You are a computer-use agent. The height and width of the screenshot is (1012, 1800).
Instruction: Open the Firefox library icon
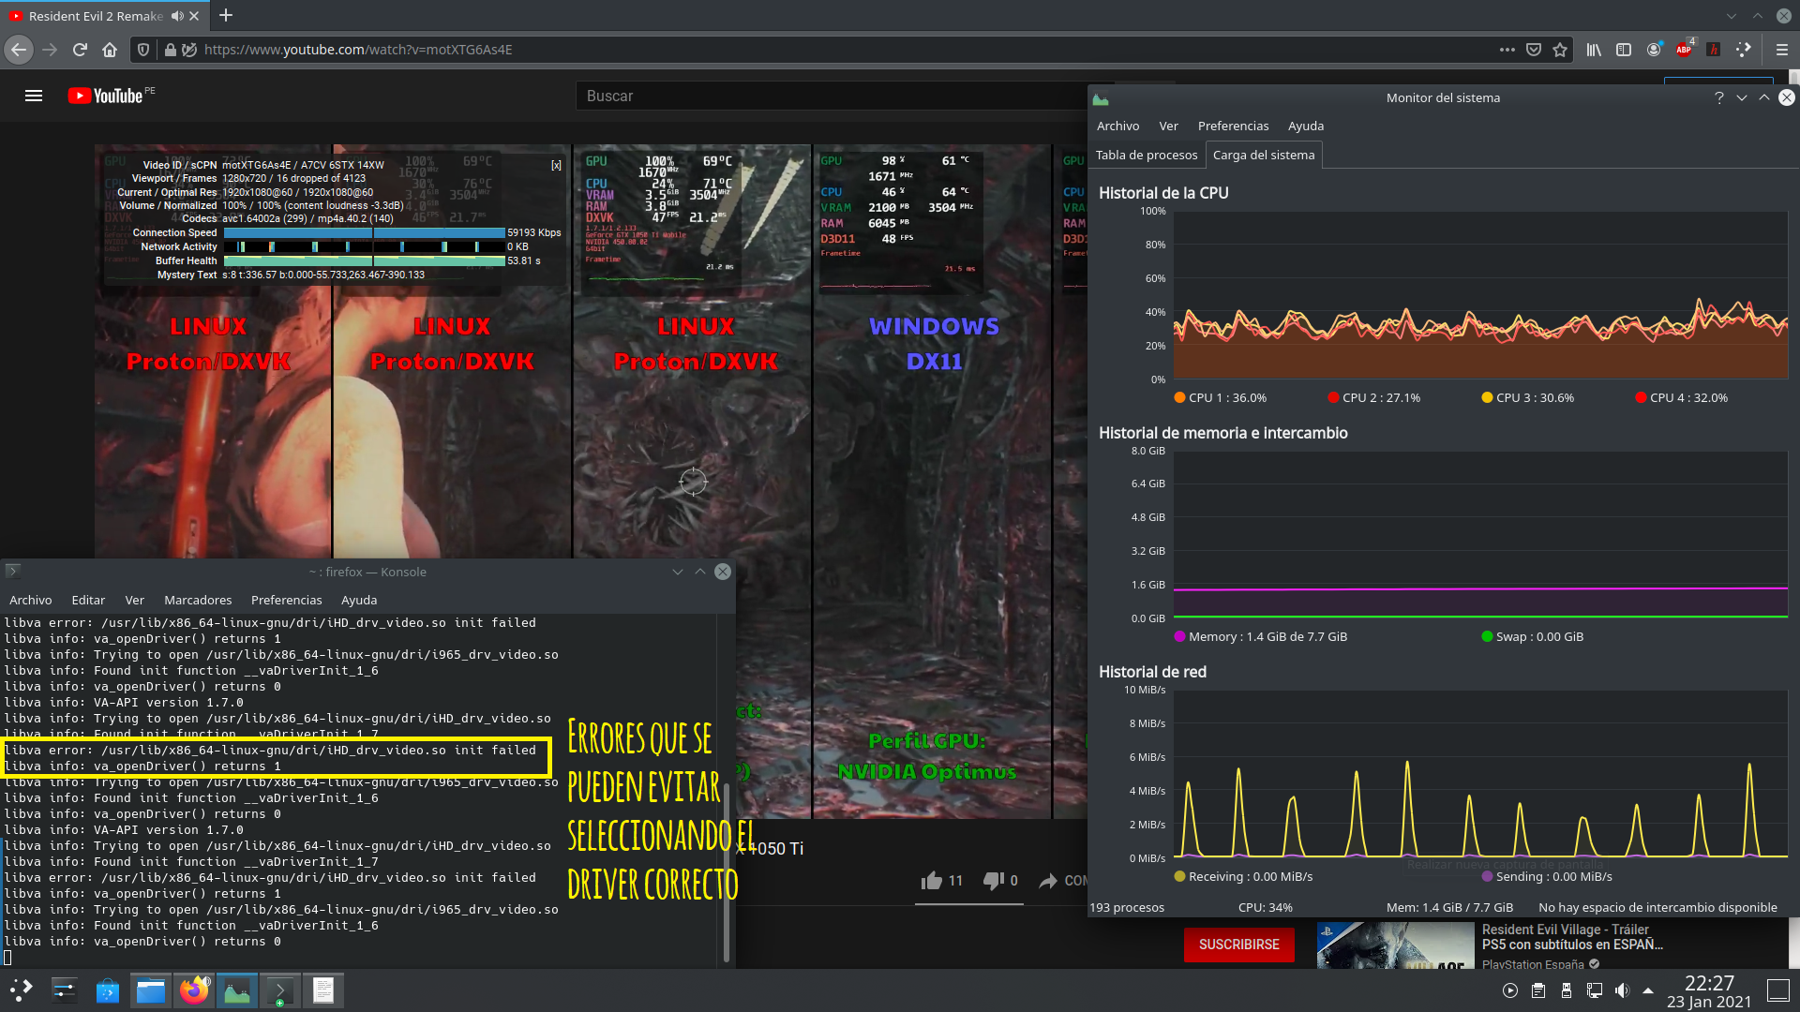[x=1594, y=50]
